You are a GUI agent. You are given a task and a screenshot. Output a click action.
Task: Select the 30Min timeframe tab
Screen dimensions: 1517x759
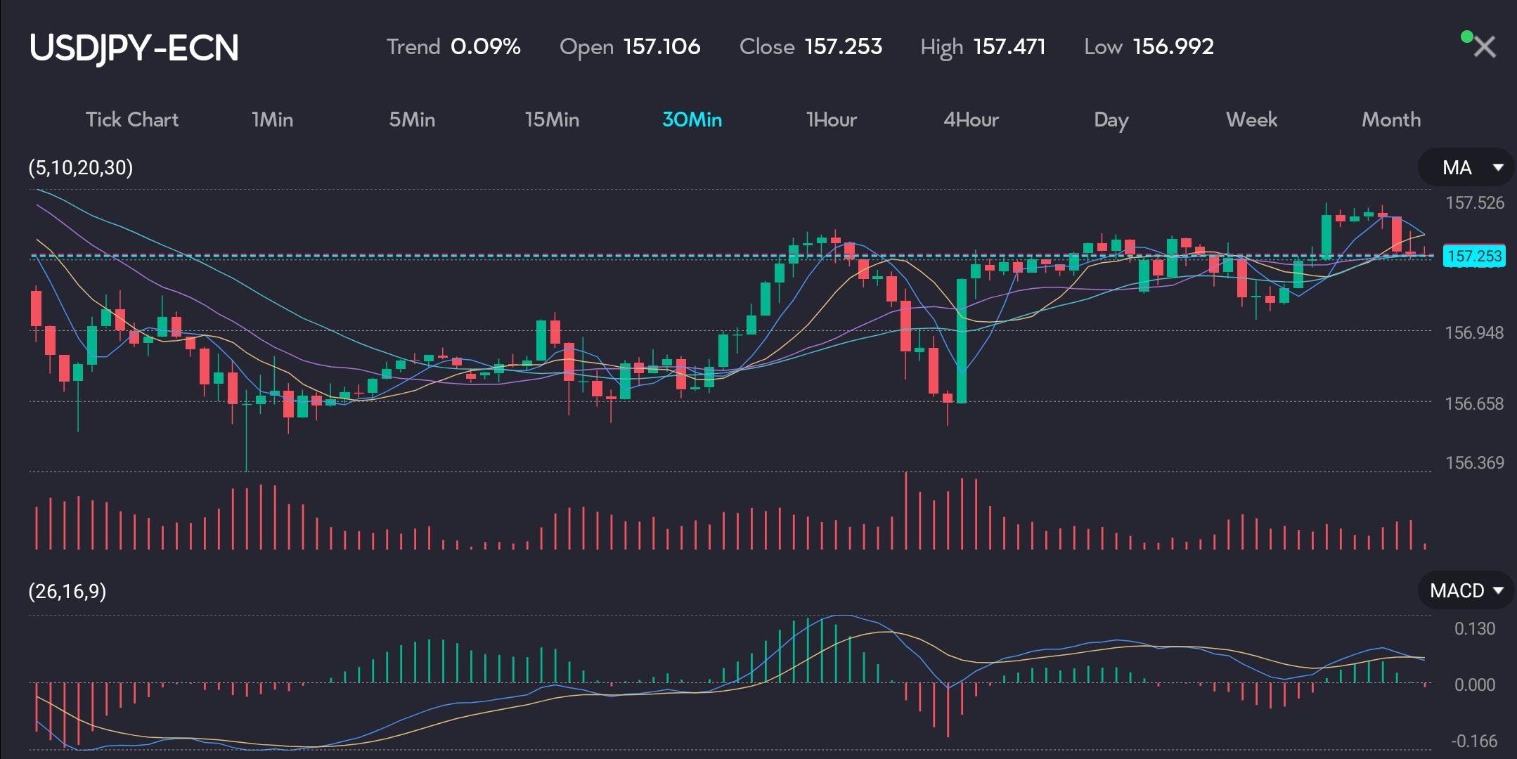pyautogui.click(x=692, y=119)
